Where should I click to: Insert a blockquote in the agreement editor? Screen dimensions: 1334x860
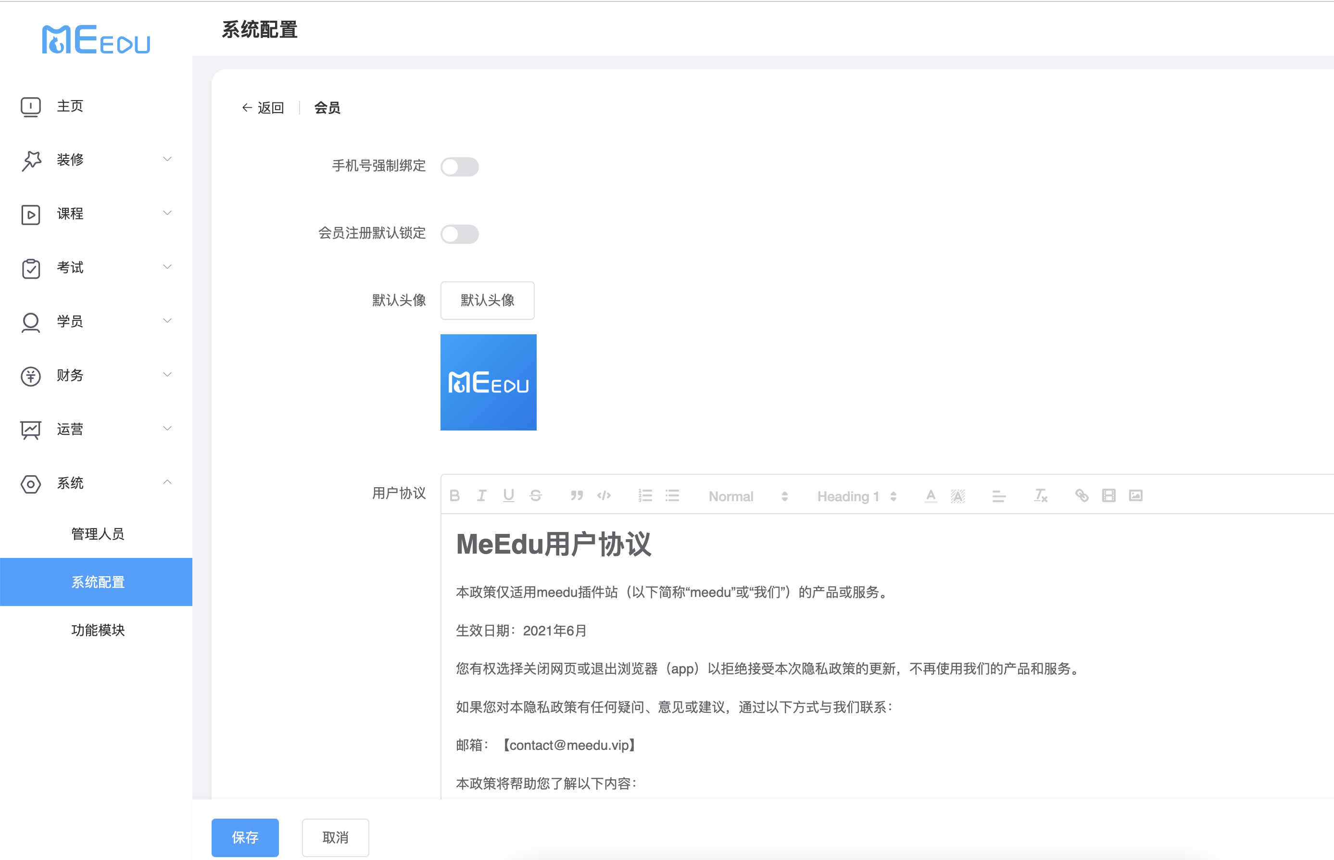[577, 495]
